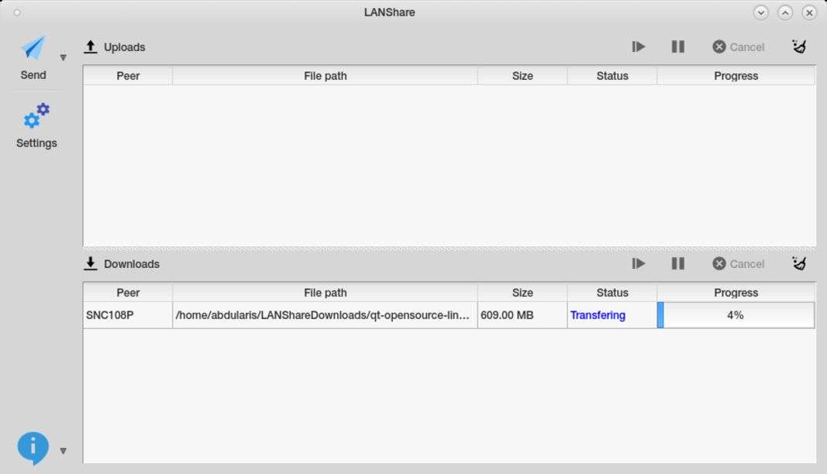This screenshot has width=827, height=474.
Task: Cancel the selected upload
Action: tap(738, 47)
